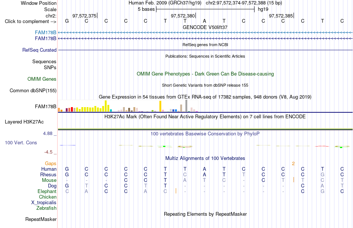Select the Zebrafish species label
Viewport: 353px width, 228px height.
coord(46,208)
